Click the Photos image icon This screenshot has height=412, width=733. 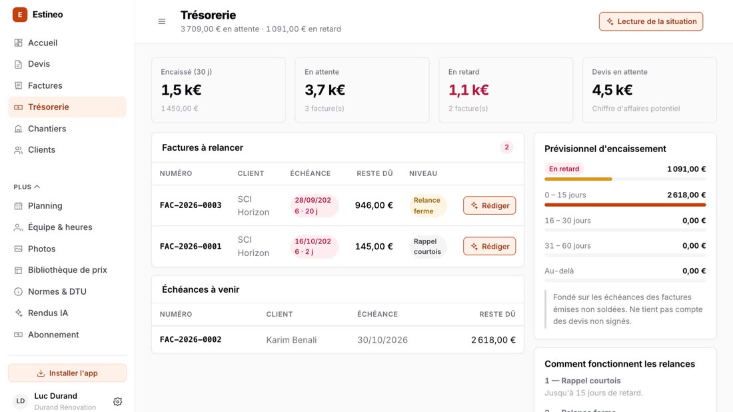(18, 249)
